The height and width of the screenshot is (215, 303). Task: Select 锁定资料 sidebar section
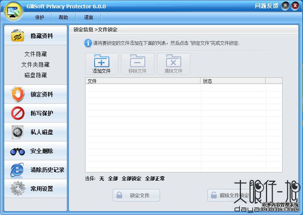pos(36,94)
